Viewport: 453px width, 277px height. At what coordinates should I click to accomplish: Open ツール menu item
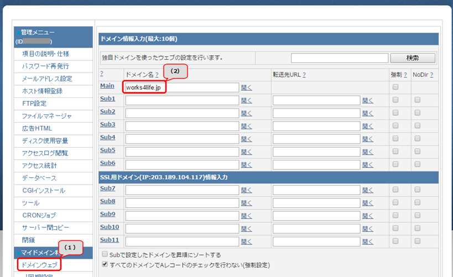(x=30, y=203)
